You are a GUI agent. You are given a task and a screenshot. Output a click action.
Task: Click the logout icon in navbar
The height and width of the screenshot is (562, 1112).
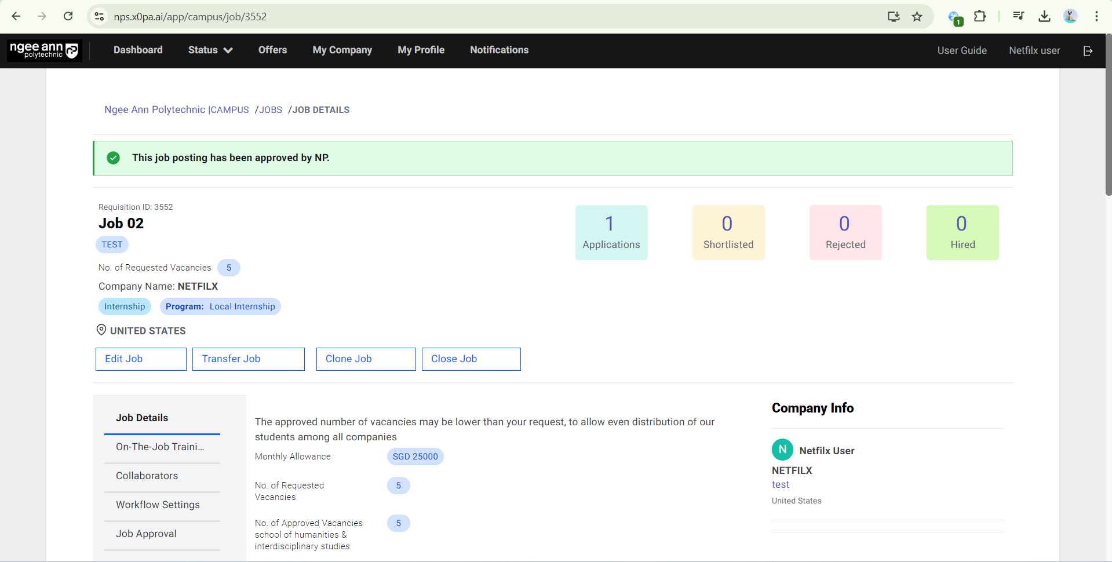point(1088,51)
